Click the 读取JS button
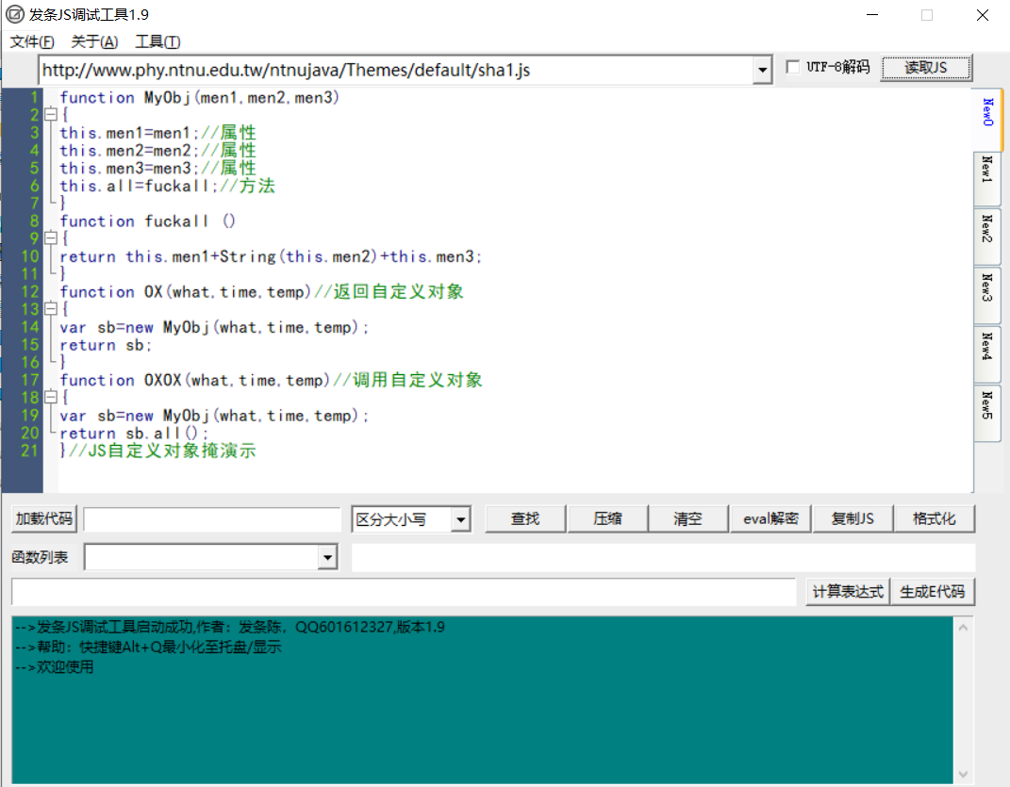The width and height of the screenshot is (1010, 787). coord(926,68)
